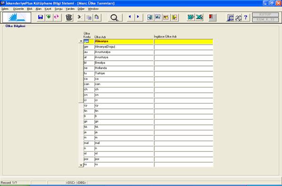
Task: Click the question mark Help icon
Action: [x=246, y=17]
